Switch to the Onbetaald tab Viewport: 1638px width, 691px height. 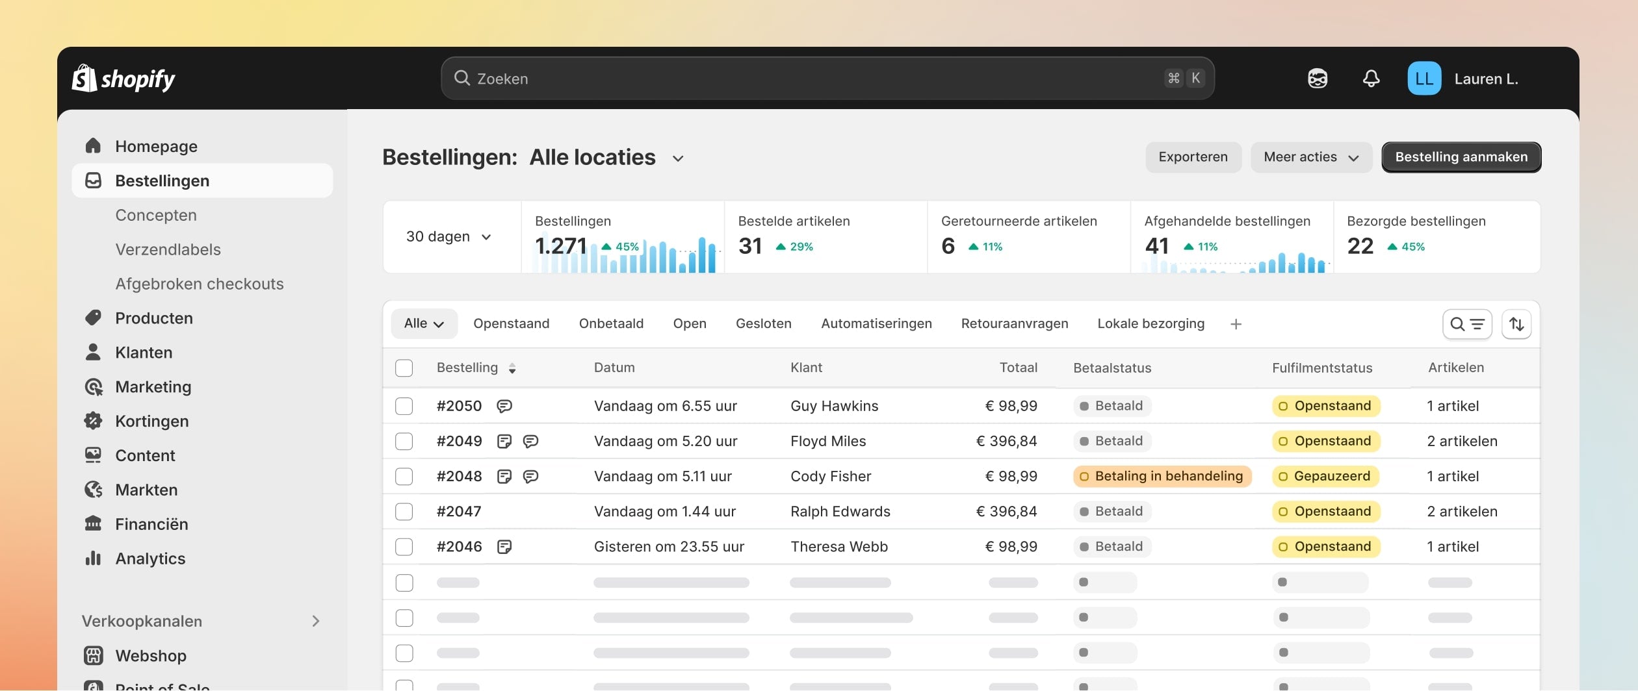coord(611,323)
